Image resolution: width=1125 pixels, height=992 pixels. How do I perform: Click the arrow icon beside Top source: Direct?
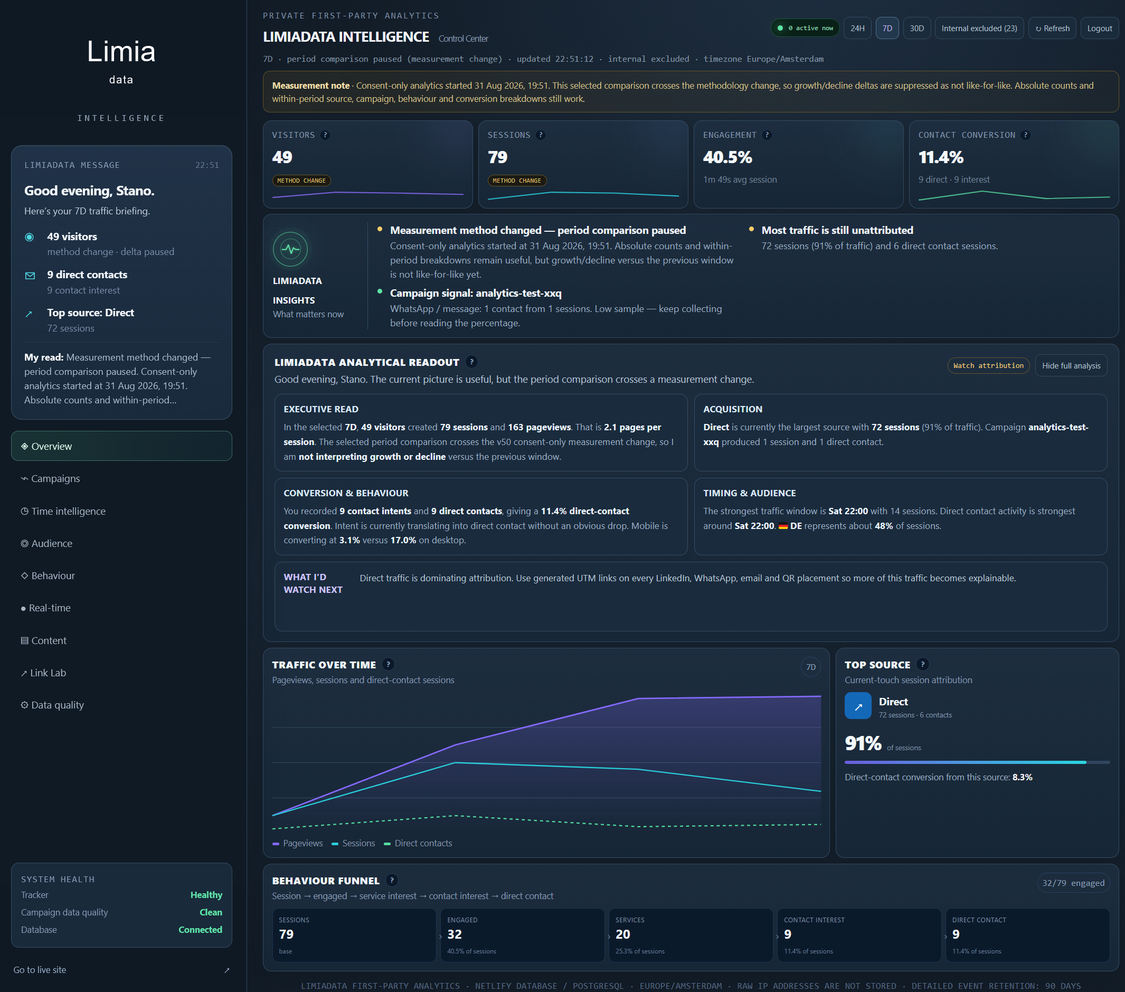(29, 314)
